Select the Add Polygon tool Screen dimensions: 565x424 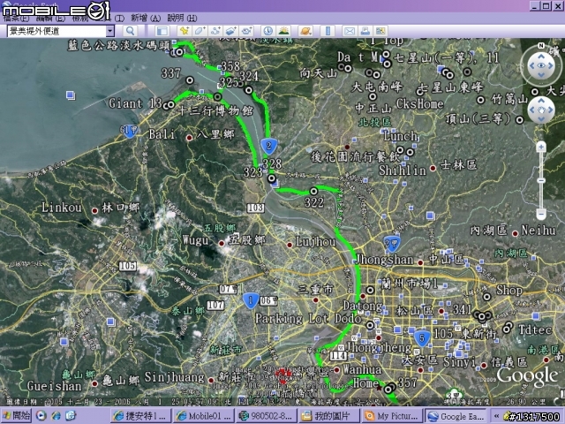pos(200,31)
